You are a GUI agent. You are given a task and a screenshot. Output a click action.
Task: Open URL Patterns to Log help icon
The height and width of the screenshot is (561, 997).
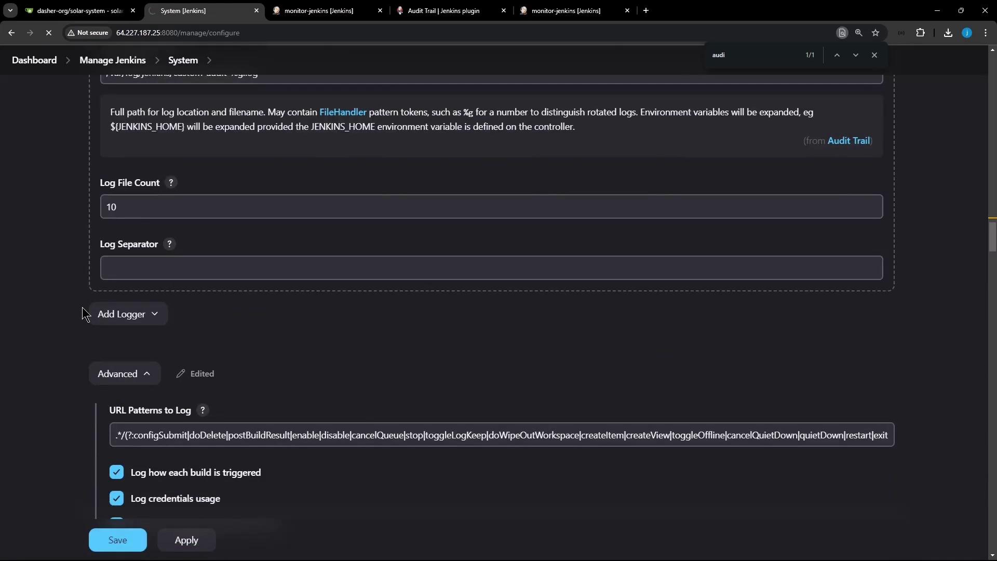coord(203,410)
